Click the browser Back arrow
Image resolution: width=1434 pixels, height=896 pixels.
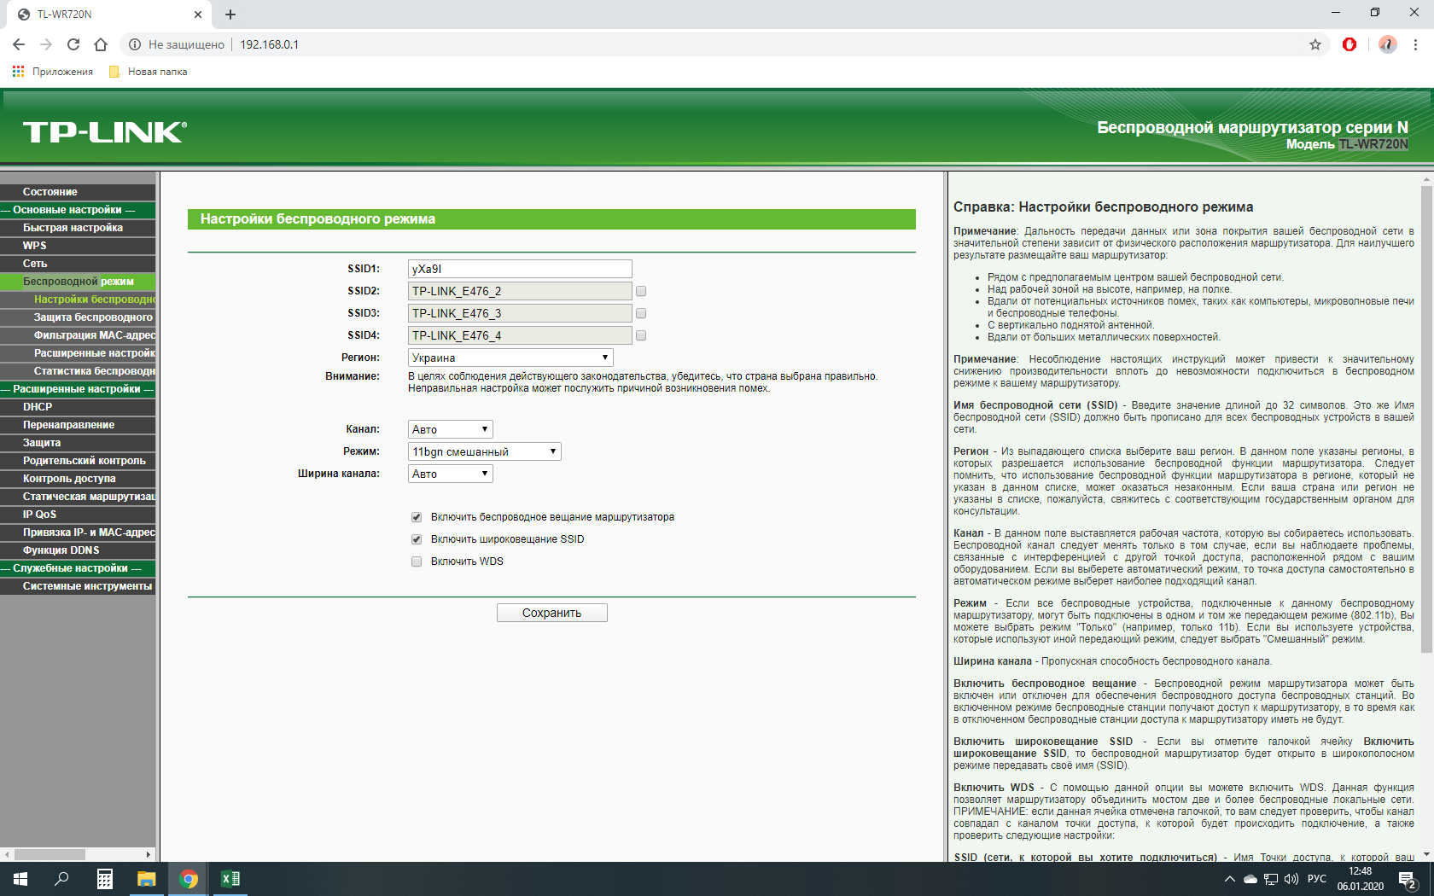point(19,44)
